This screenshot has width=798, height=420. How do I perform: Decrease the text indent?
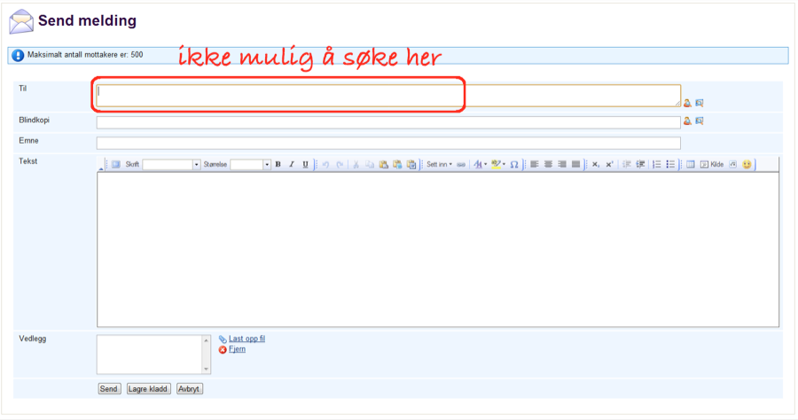[x=627, y=164]
